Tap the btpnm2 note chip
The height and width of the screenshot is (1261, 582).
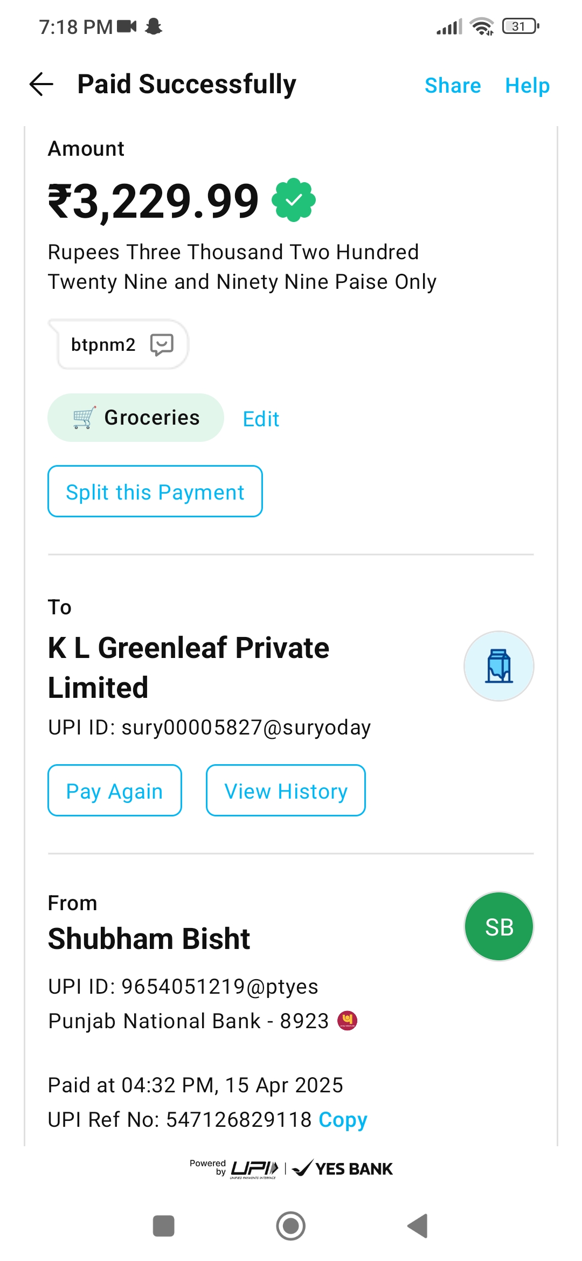(103, 344)
